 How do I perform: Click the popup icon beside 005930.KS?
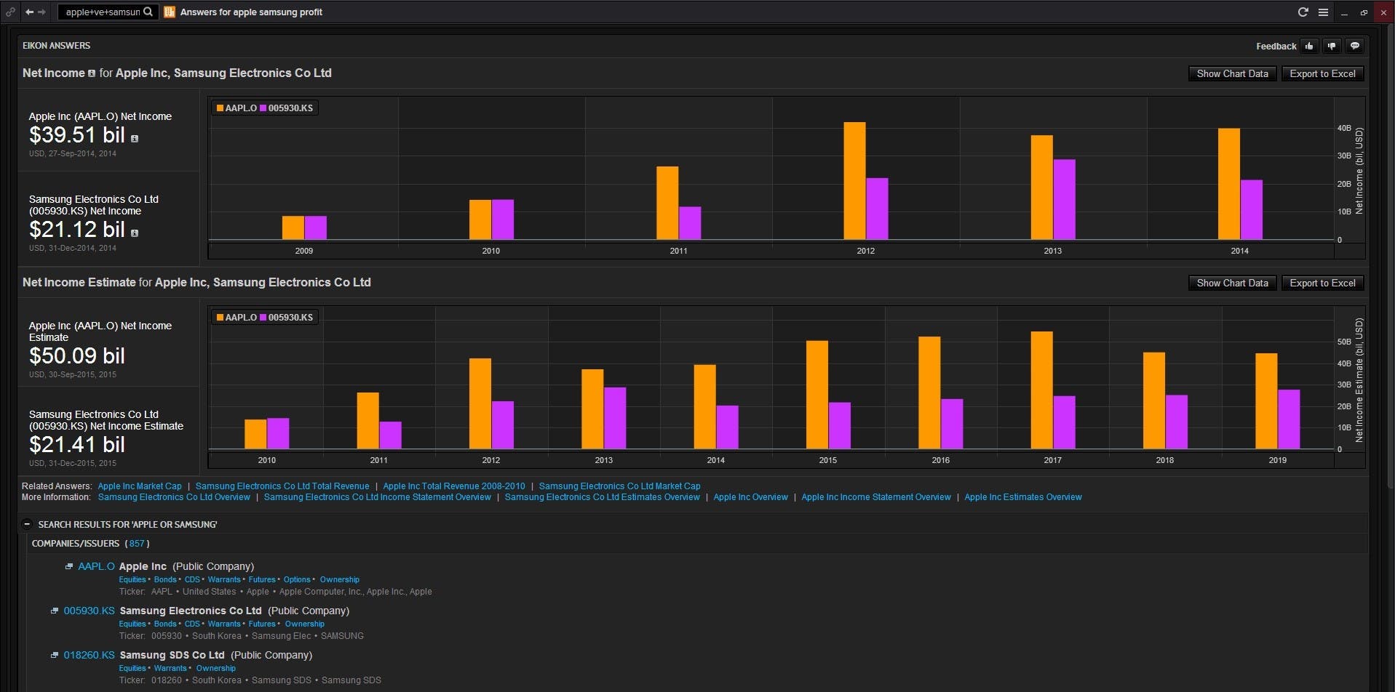pos(55,611)
